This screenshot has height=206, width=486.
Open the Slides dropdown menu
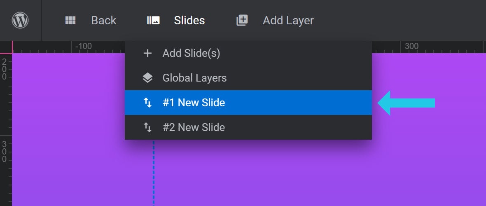176,21
